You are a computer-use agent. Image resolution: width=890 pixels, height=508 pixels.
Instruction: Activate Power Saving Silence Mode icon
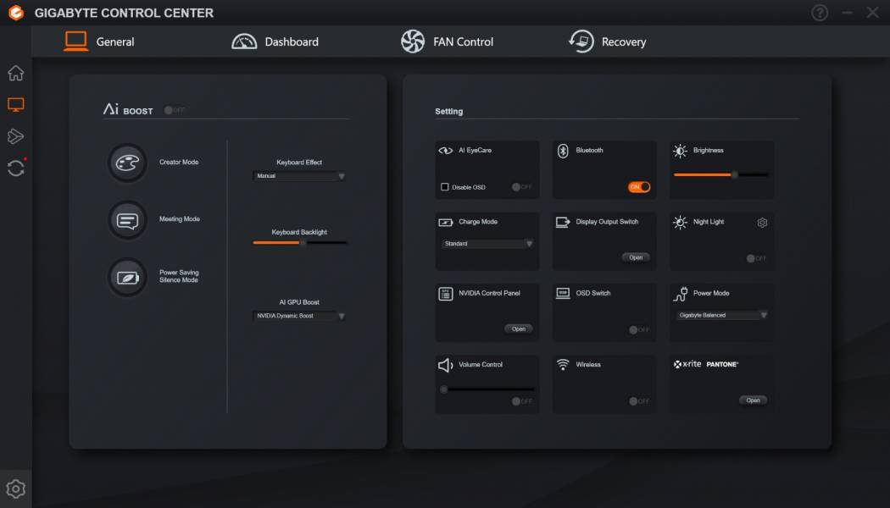pyautogui.click(x=127, y=277)
